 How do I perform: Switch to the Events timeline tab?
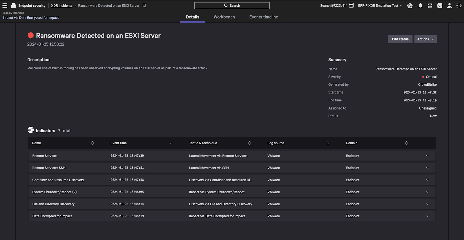pos(264,17)
